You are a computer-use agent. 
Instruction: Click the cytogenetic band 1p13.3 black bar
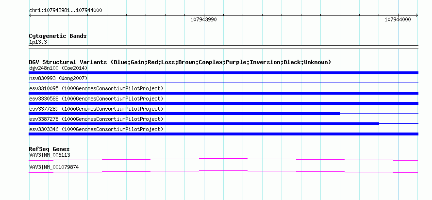click(223, 47)
